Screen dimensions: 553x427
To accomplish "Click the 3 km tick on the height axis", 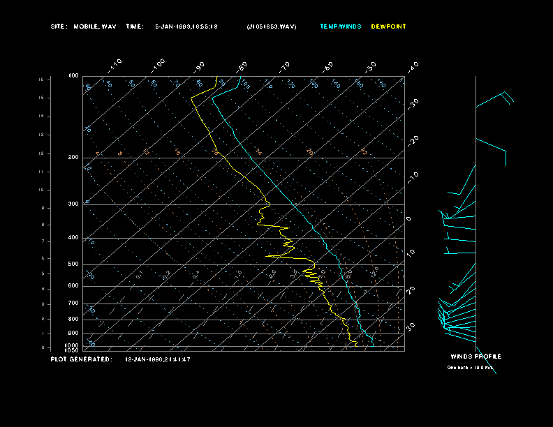I will (43, 304).
